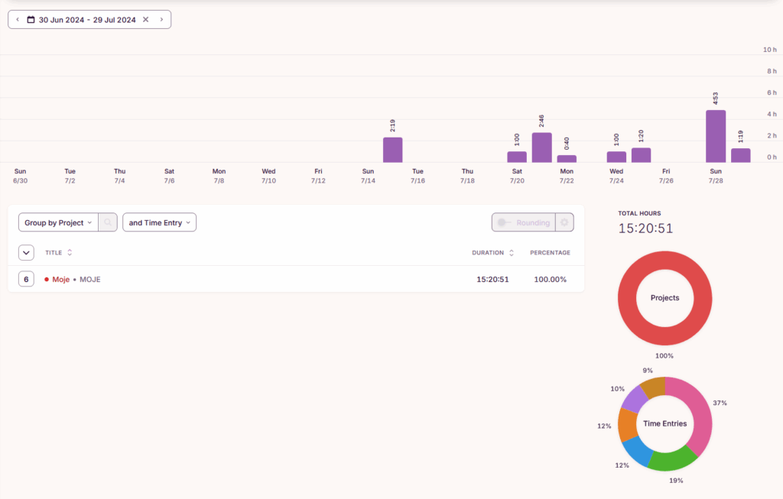Open calendar via the date range icon
This screenshot has width=783, height=499.
(x=31, y=20)
